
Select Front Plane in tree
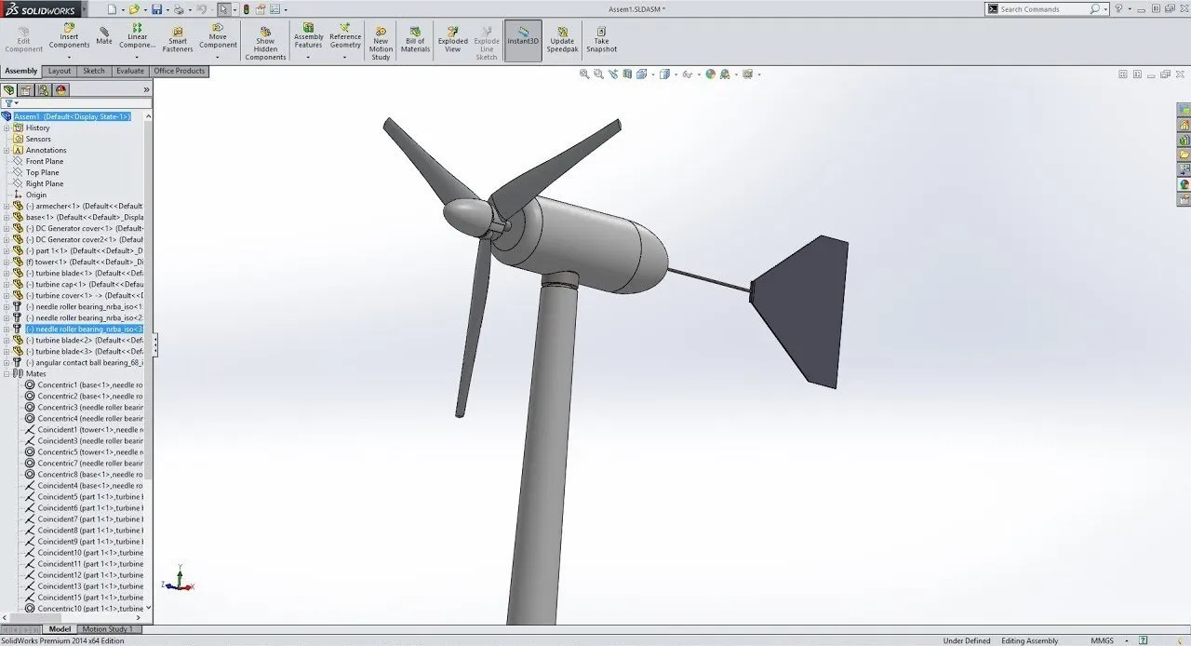coord(45,161)
